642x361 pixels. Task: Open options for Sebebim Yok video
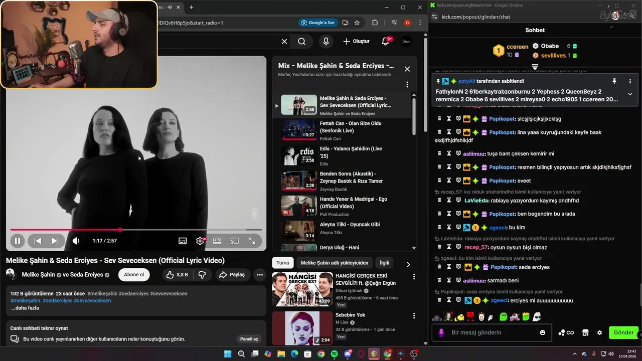(x=414, y=316)
